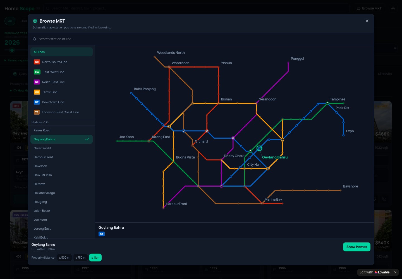Choose the ≤ 500 m distance option
This screenshot has height=279, width=402.
tap(64, 258)
